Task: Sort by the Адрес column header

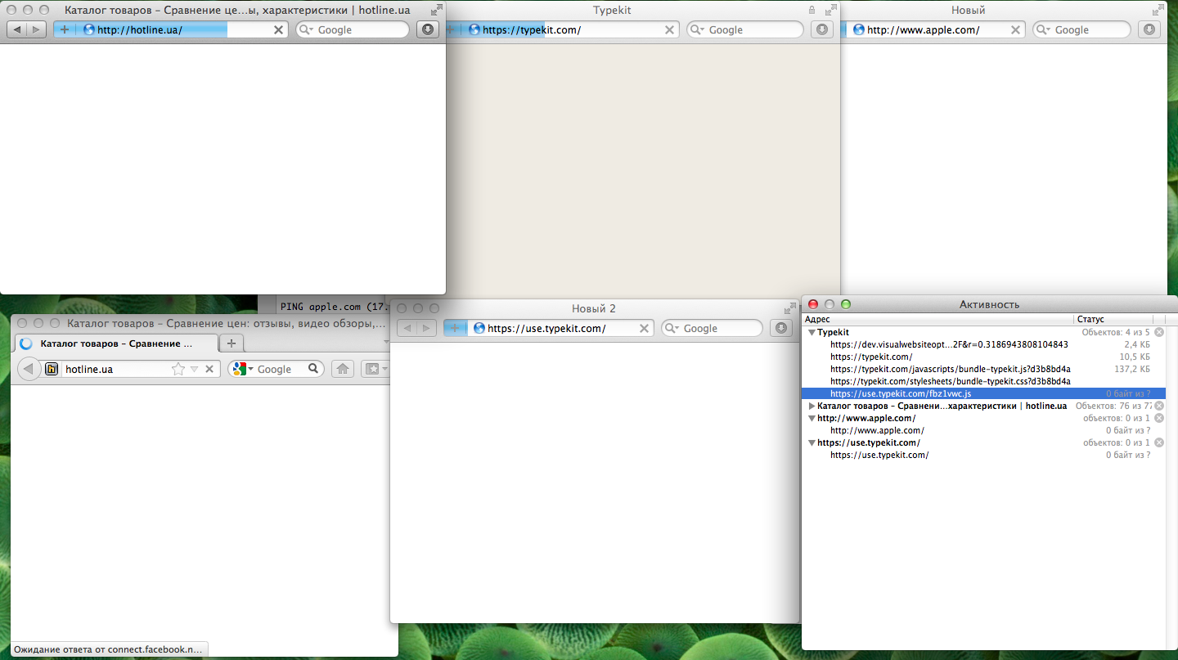Action: 937,319
